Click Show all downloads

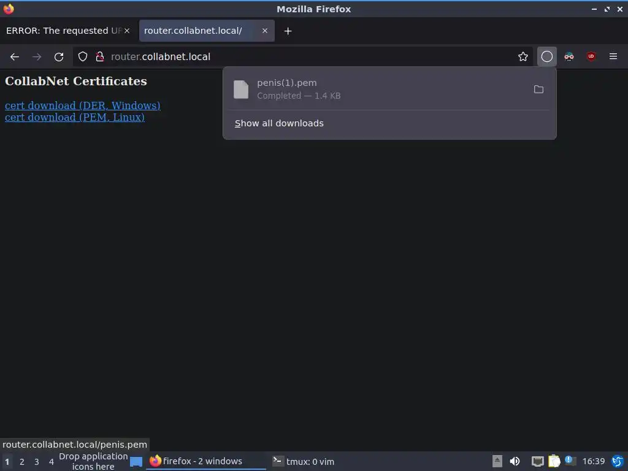click(279, 123)
